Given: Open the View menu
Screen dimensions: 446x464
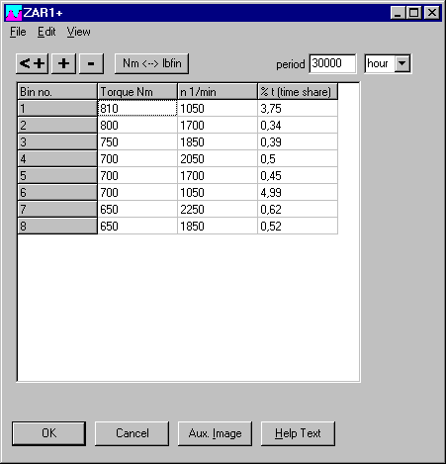Looking at the screenshot, I should pos(78,32).
